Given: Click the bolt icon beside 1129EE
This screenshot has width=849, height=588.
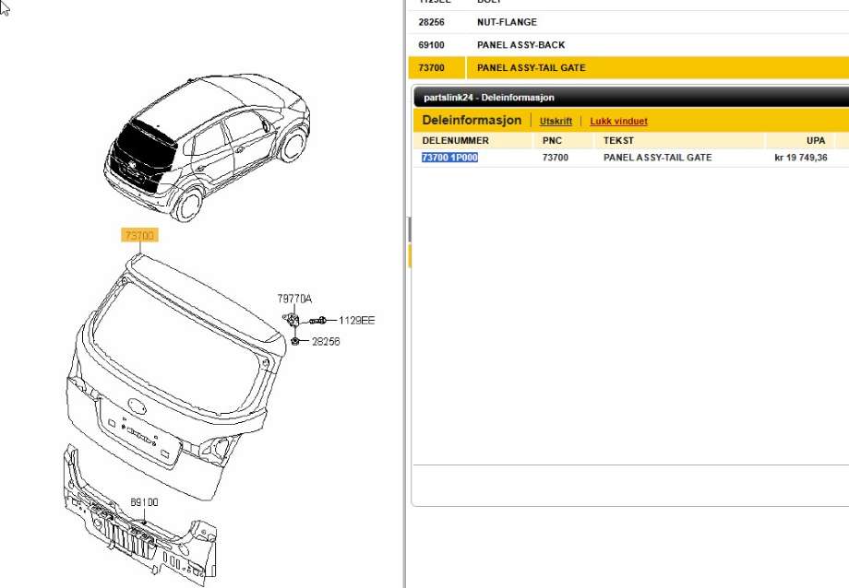Looking at the screenshot, I should (x=319, y=321).
